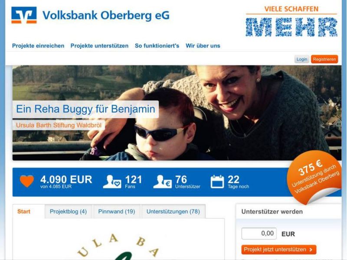Switch to the Unterstützungen (78) tab
Image resolution: width=347 pixels, height=260 pixels.
(173, 211)
